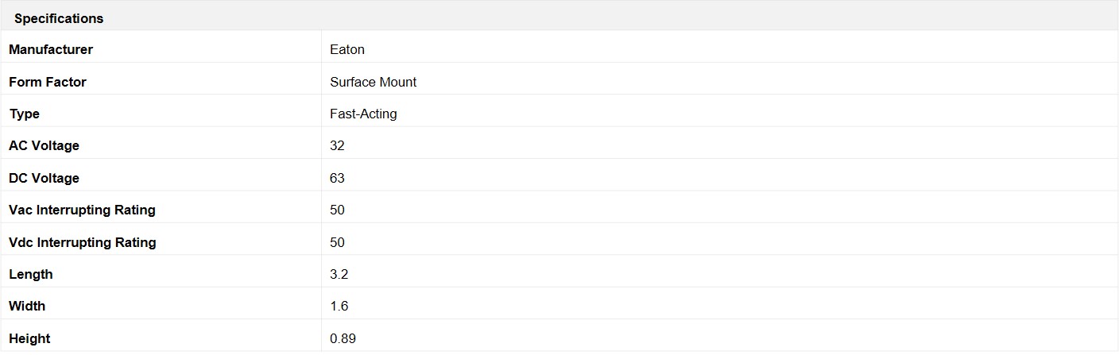Viewport: 1119px width, 355px height.
Task: Click the Width value 1.6
Action: click(339, 306)
